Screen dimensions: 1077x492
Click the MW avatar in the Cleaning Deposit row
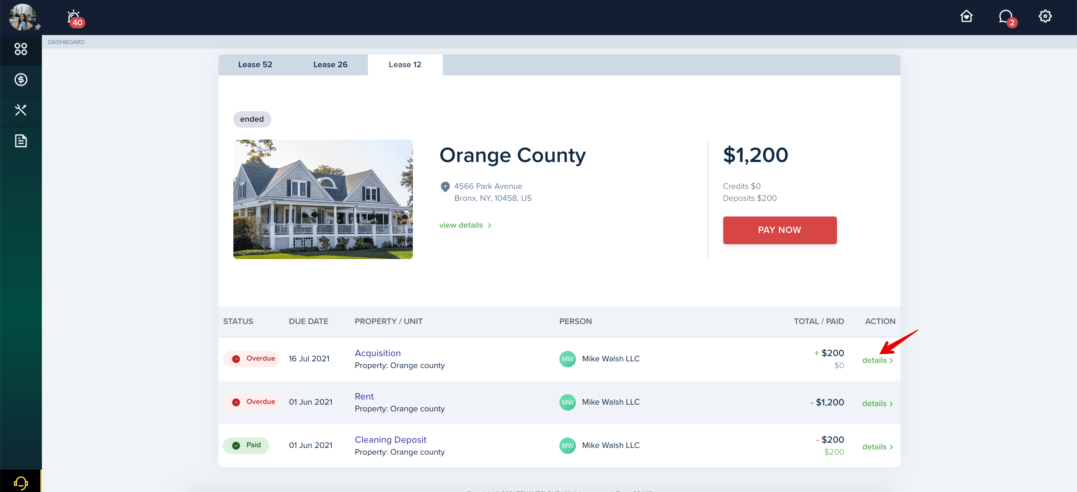(x=567, y=446)
